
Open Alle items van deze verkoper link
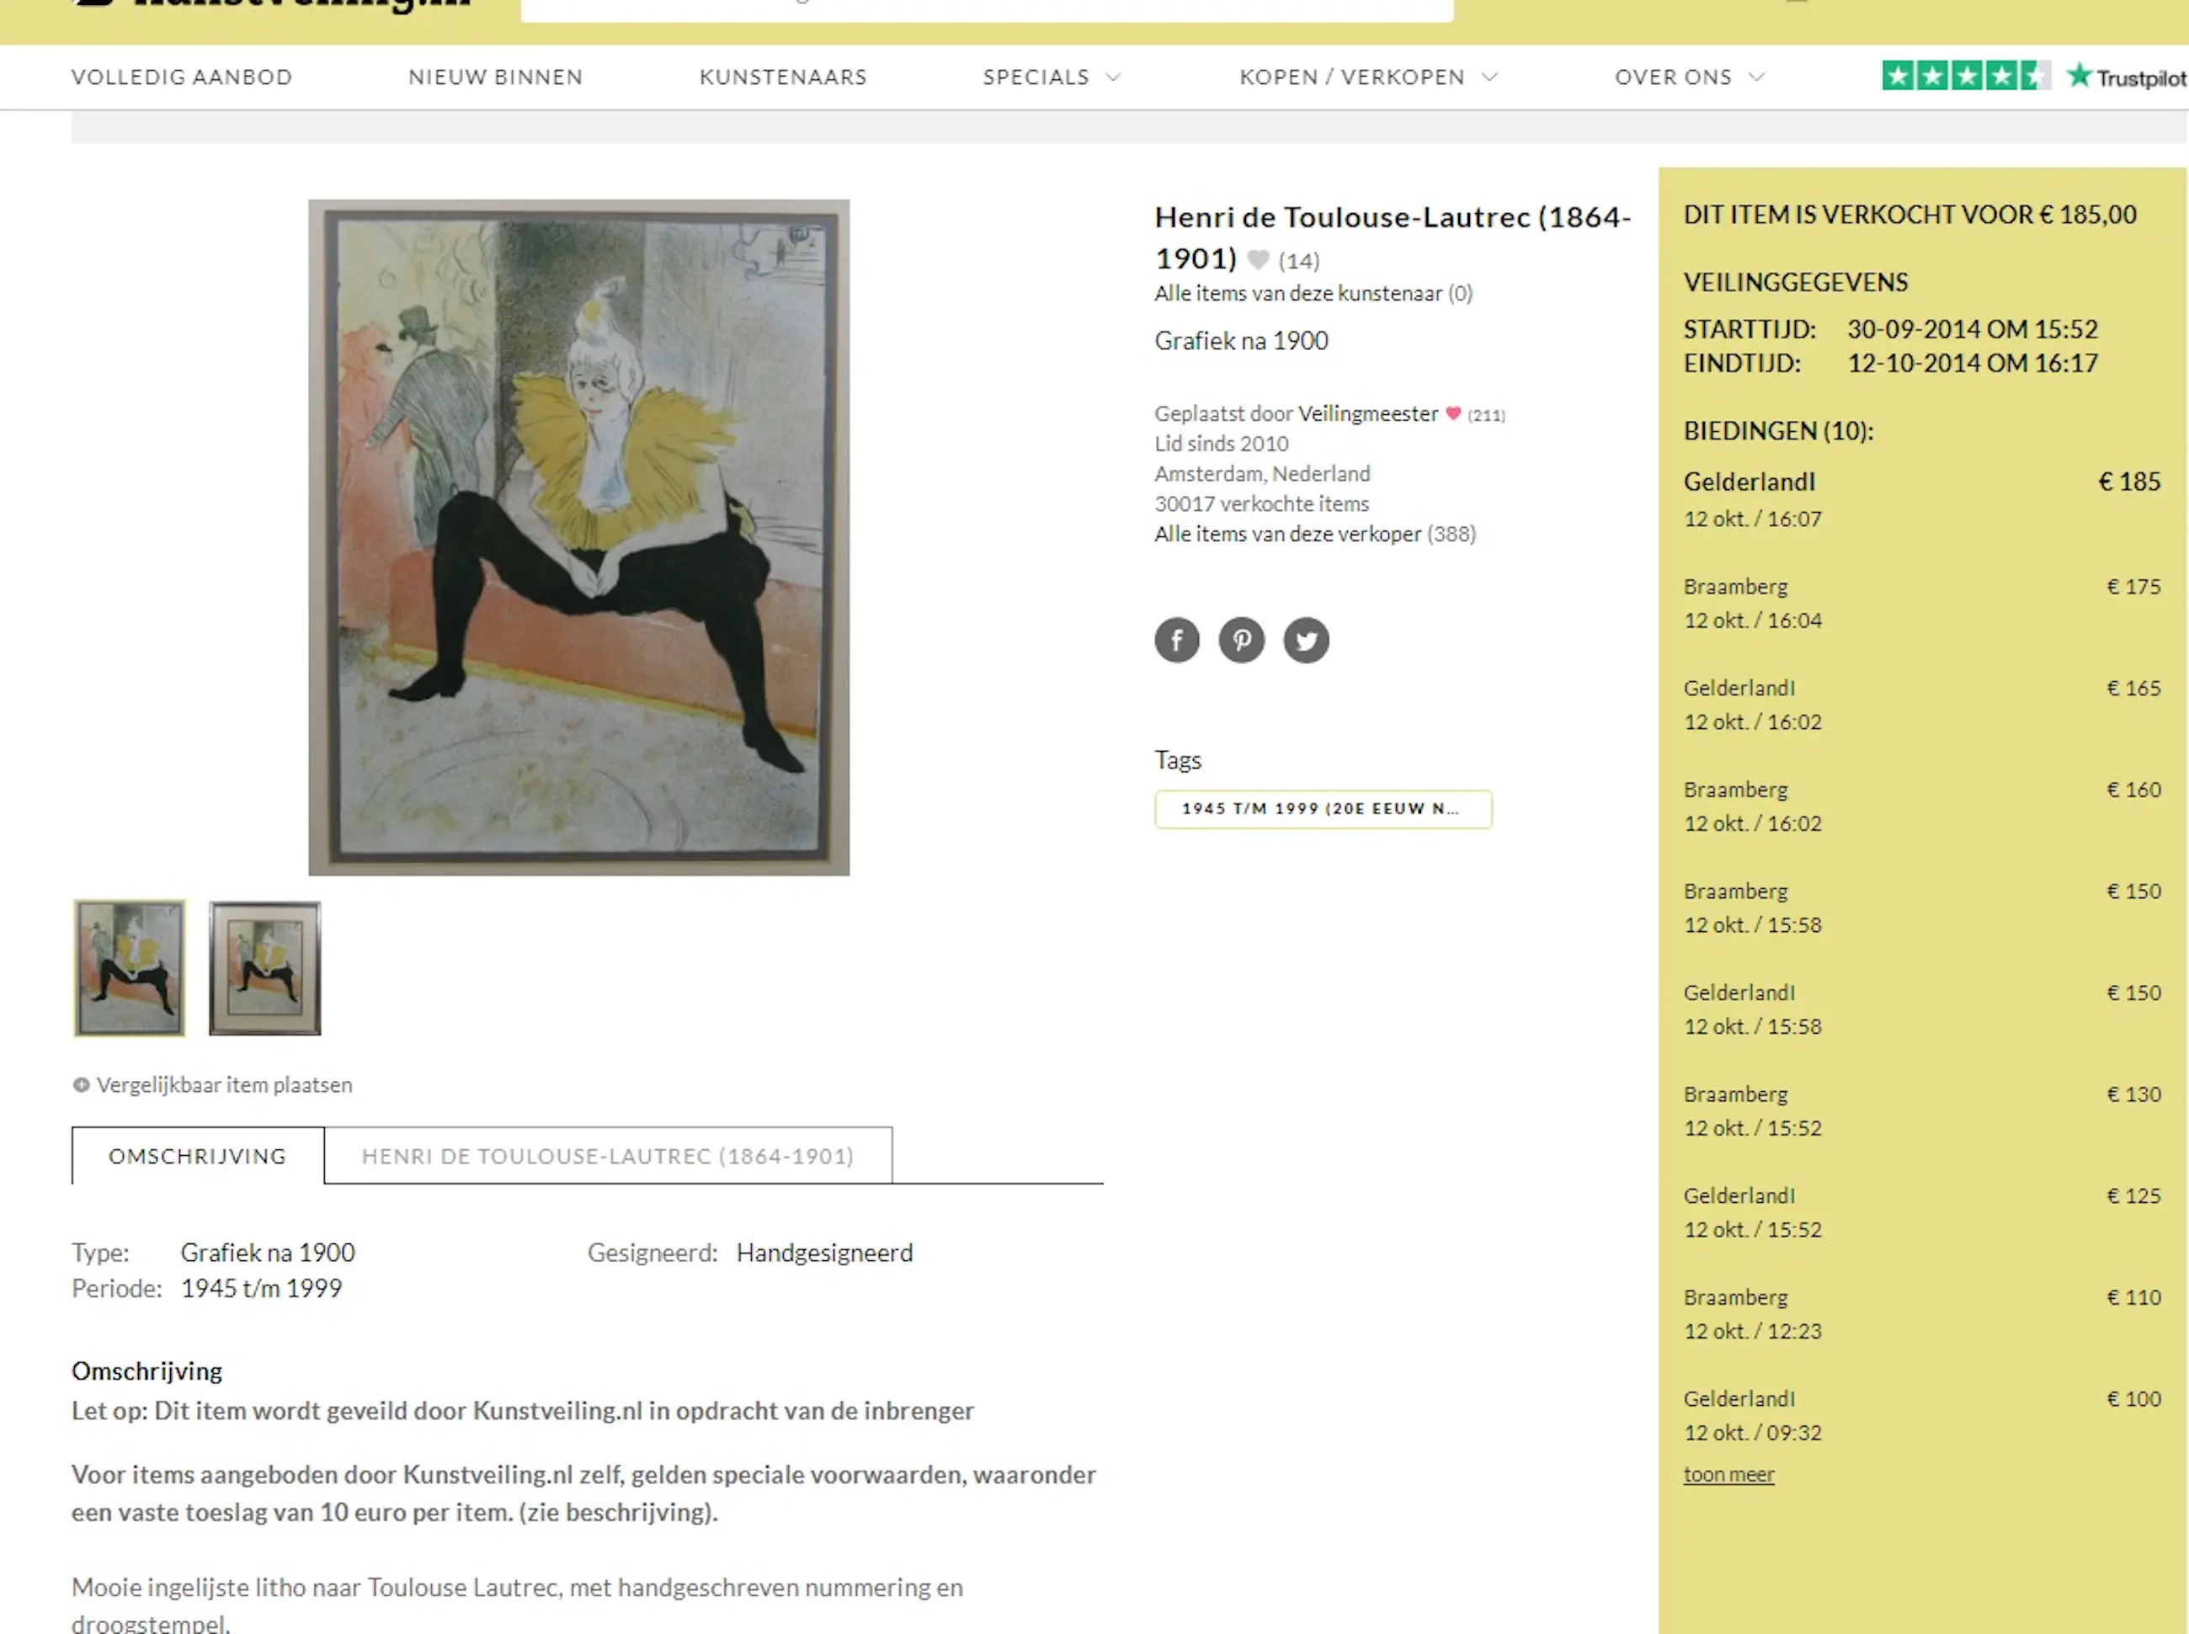point(1314,534)
